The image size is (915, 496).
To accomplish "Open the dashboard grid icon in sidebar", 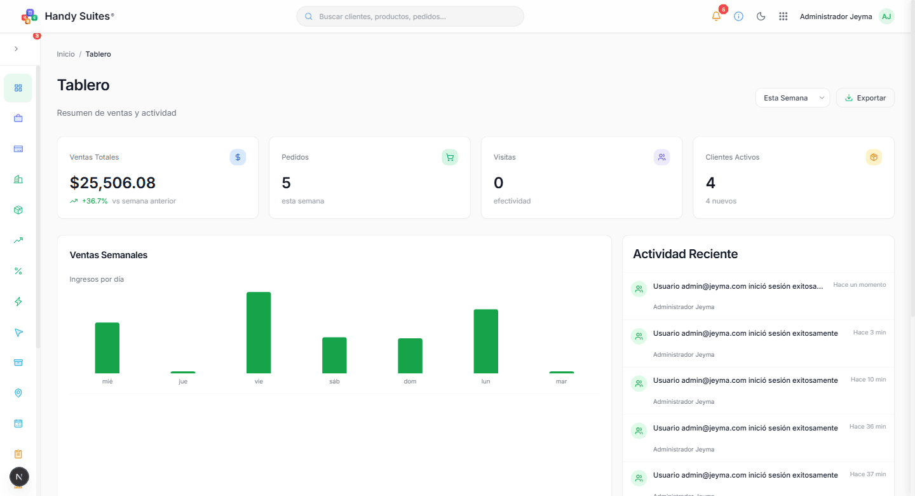I will [x=18, y=88].
